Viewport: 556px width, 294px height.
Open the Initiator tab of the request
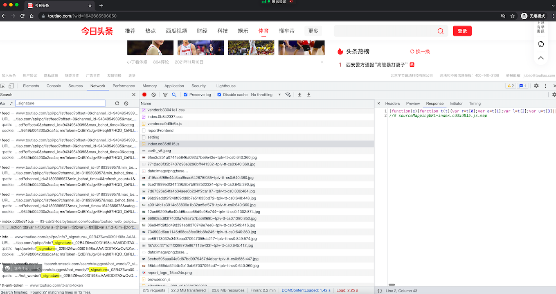pyautogui.click(x=456, y=104)
